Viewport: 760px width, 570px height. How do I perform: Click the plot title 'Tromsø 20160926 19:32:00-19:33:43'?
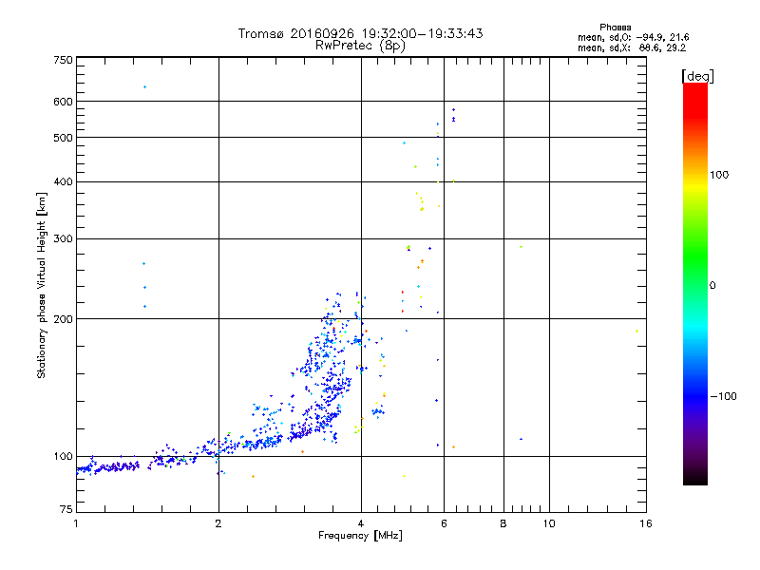click(360, 33)
